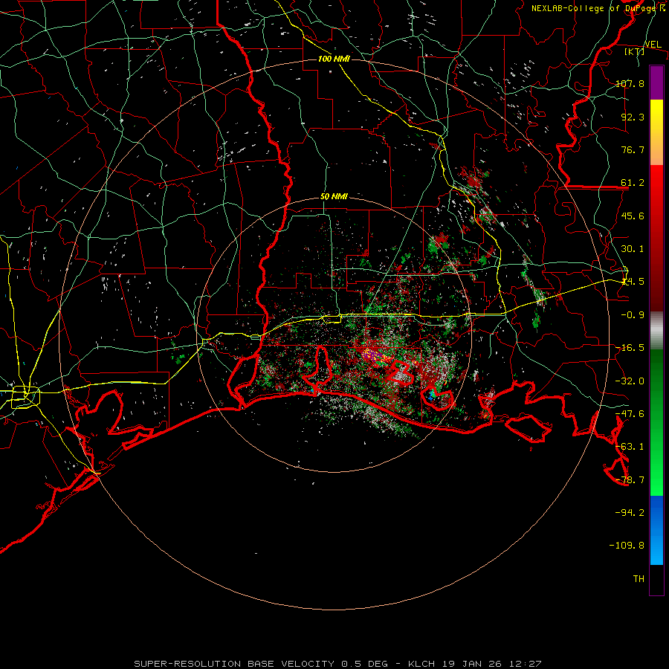This screenshot has height=669, width=669.
Task: Pick the purple segment of velocity color bar
Action: tap(656, 83)
